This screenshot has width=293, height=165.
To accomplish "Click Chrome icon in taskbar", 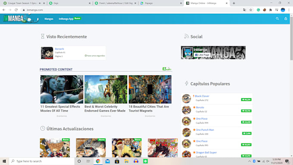I will pyautogui.click(x=98, y=161).
